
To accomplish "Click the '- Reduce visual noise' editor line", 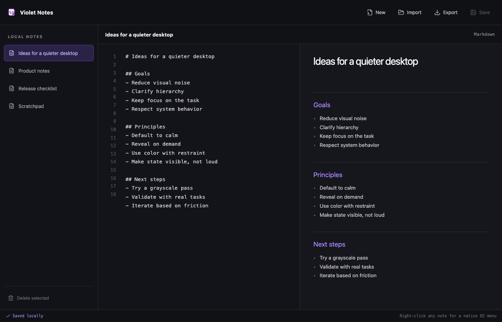I will pyautogui.click(x=158, y=82).
